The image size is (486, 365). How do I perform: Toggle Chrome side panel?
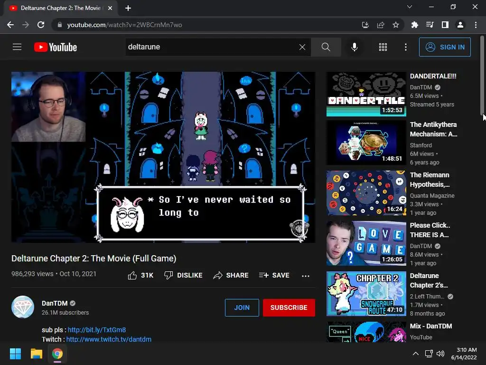[x=445, y=25]
